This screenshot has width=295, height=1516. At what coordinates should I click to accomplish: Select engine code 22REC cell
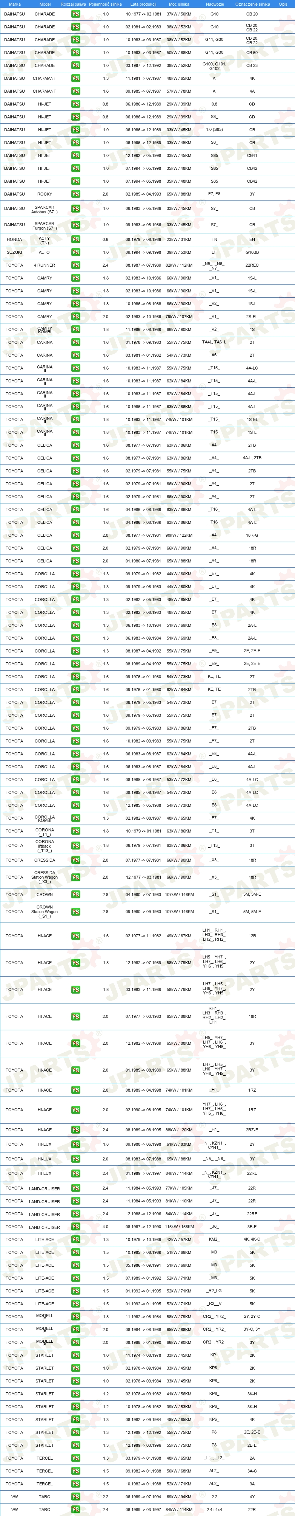pos(252,266)
